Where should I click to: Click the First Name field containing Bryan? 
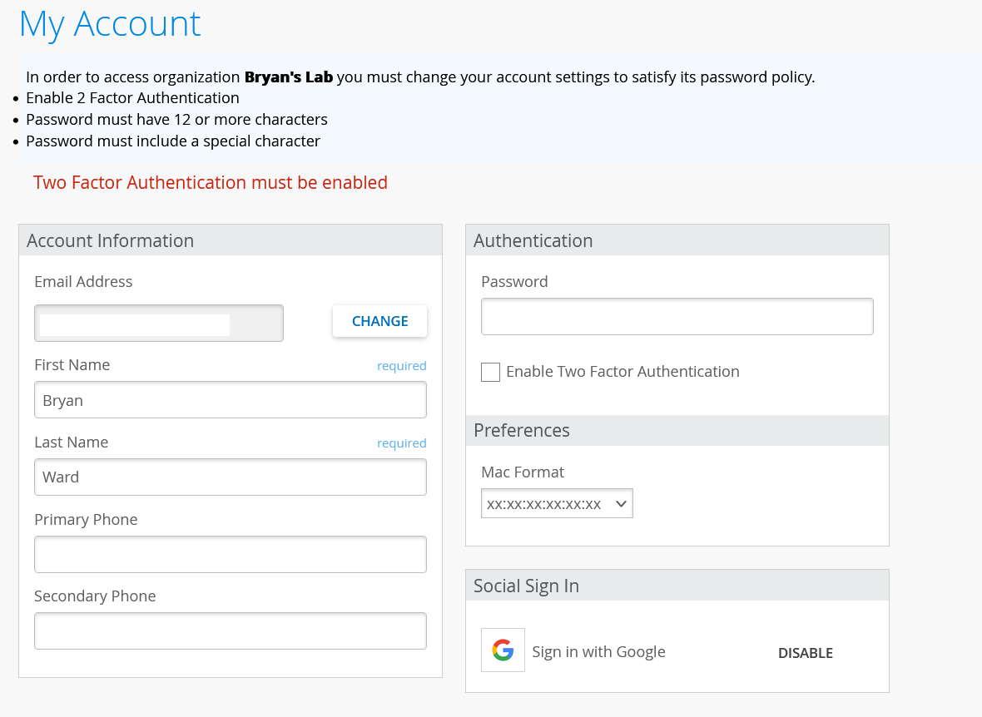point(230,399)
